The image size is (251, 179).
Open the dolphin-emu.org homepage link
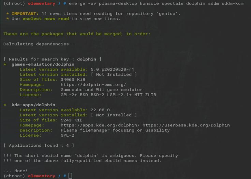pyautogui.click(x=93, y=85)
